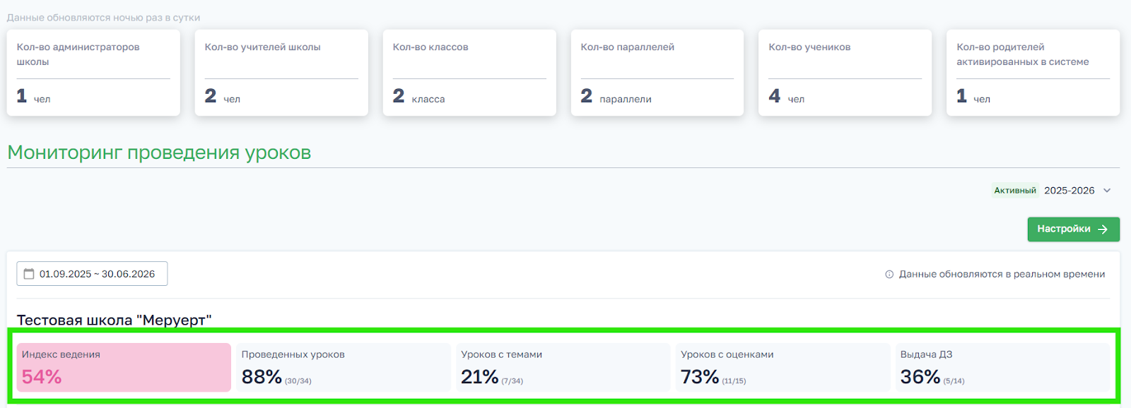Click the calendar icon in date range field

click(29, 274)
